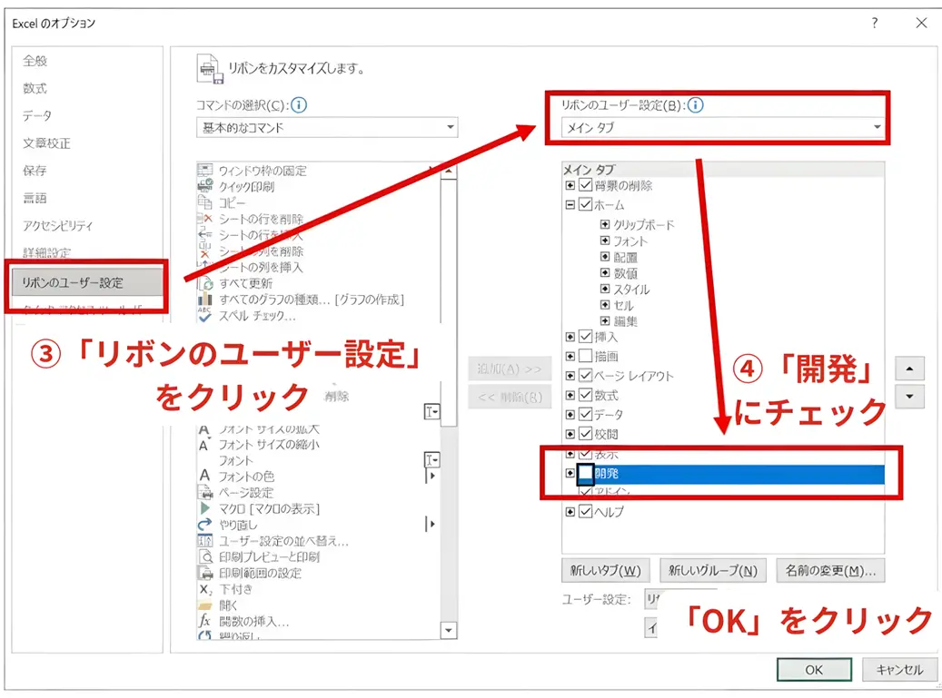Expand the クリップボード group
942x698 pixels.
pos(605,224)
